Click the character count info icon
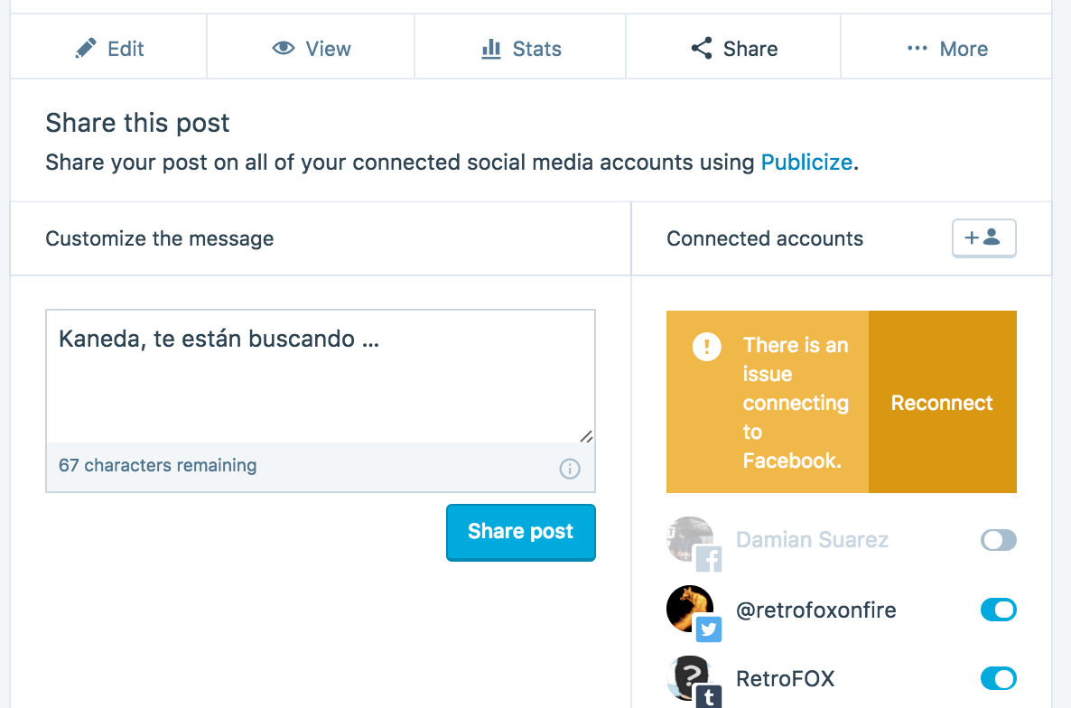The height and width of the screenshot is (708, 1071). pyautogui.click(x=570, y=469)
